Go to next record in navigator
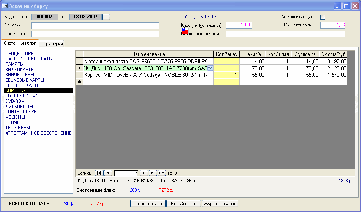The width and height of the screenshot is (361, 212). click(143, 173)
